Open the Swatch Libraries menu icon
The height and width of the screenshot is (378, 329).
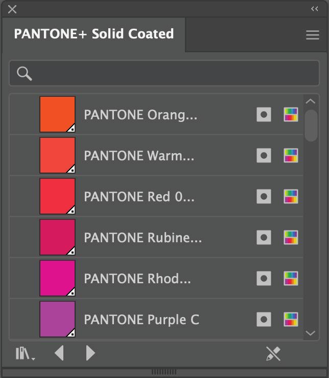(x=25, y=353)
